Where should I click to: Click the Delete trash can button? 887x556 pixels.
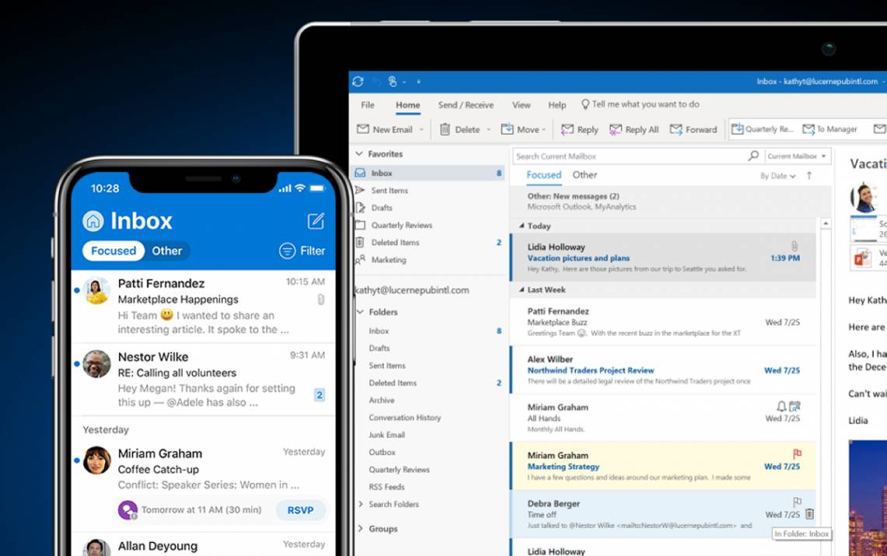tap(460, 129)
